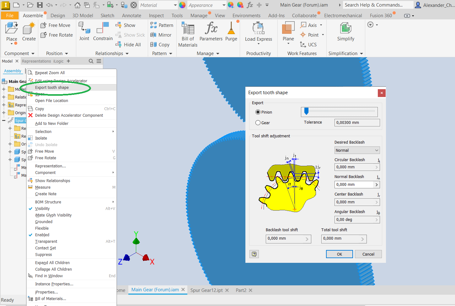This screenshot has width=455, height=306.
Task: Select the Pinion export option
Action: pos(258,112)
